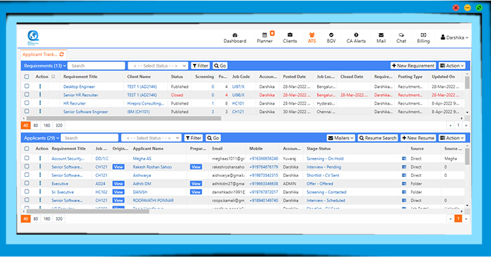Open Select Status dropdown in Requirements bar
Screen dimensions: 491x257
[158, 66]
